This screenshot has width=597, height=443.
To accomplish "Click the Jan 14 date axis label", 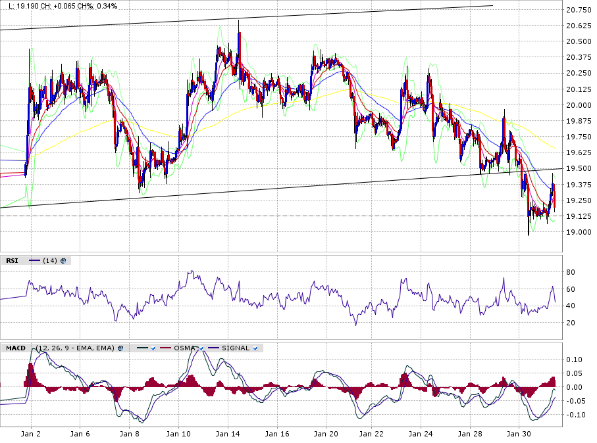I will coord(227,434).
